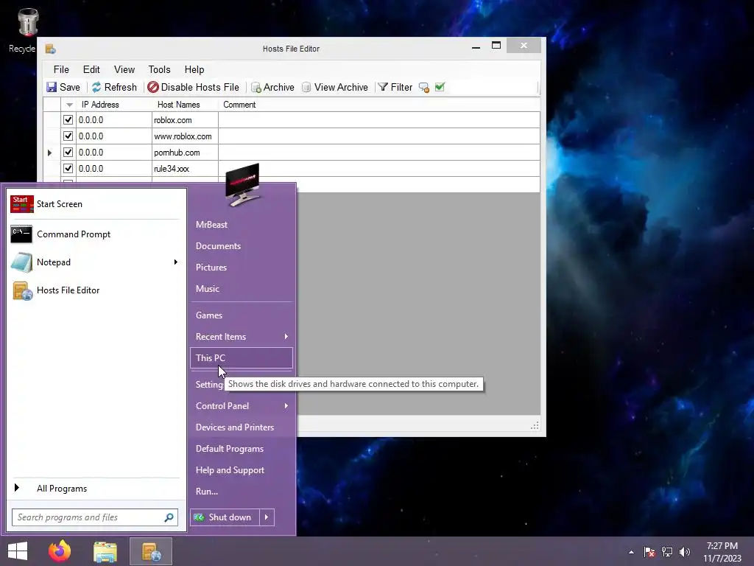Open the volume speaker tray icon

coord(685,552)
